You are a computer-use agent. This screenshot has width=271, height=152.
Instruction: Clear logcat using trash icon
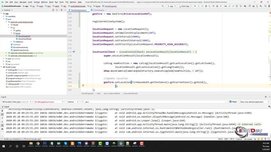click(x=2, y=111)
